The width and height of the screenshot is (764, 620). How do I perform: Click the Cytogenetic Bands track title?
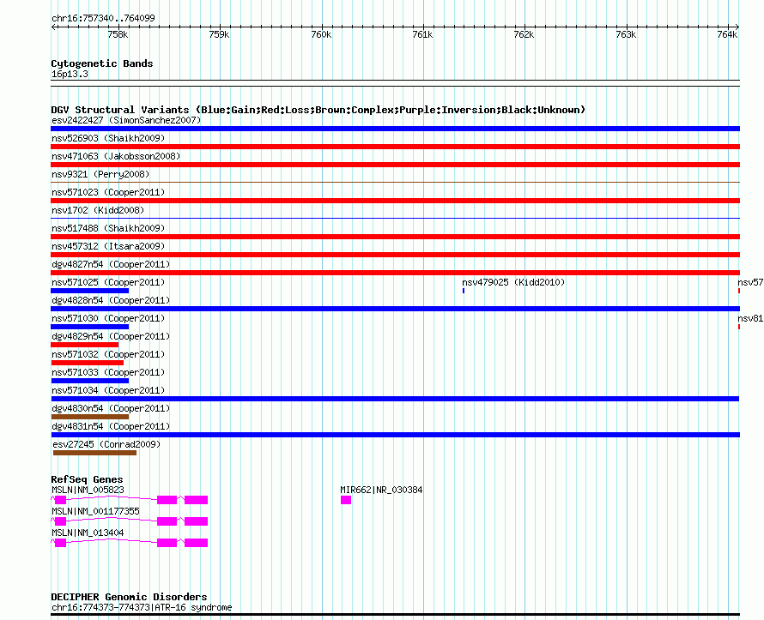click(x=102, y=63)
